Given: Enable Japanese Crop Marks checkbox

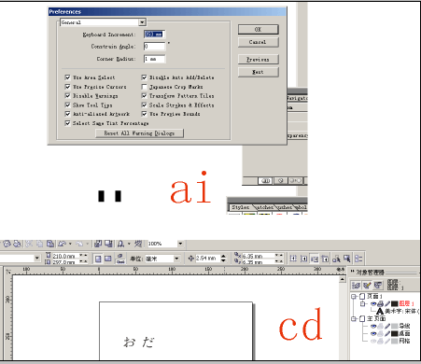Looking at the screenshot, I should pos(144,87).
